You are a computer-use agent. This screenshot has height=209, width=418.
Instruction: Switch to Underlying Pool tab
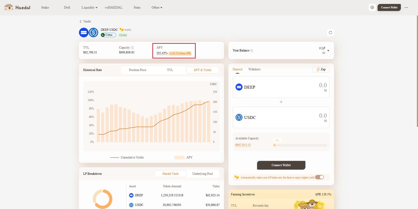coord(203,173)
